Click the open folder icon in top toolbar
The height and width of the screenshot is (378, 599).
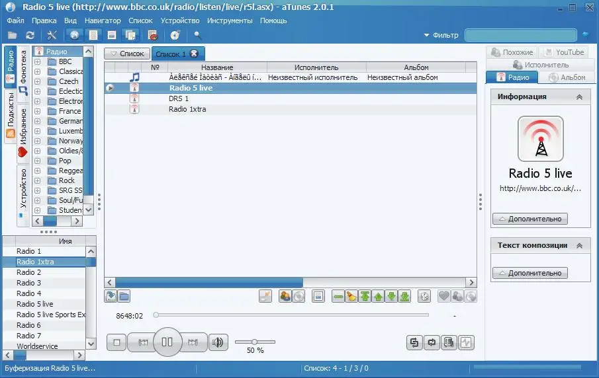click(x=12, y=35)
